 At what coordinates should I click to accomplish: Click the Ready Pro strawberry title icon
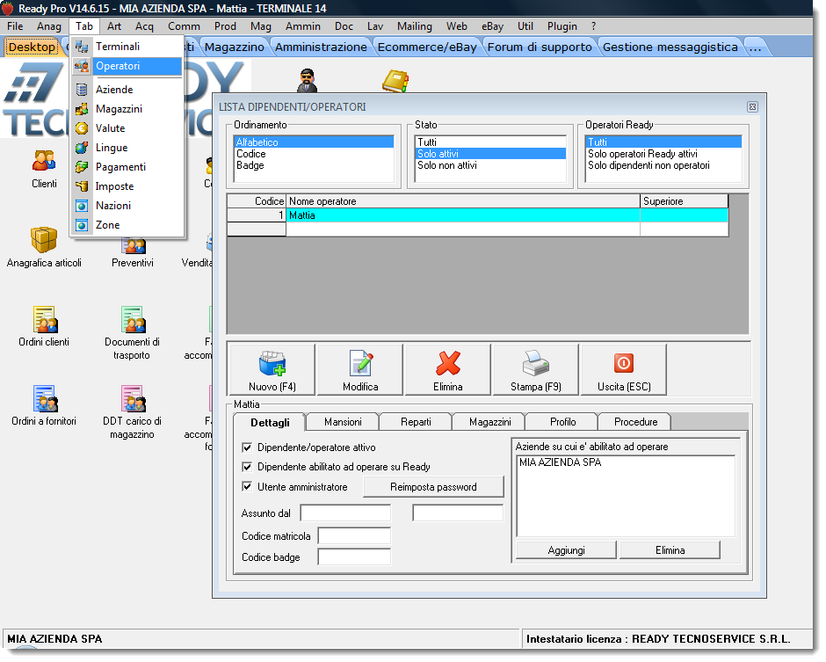click(8, 8)
